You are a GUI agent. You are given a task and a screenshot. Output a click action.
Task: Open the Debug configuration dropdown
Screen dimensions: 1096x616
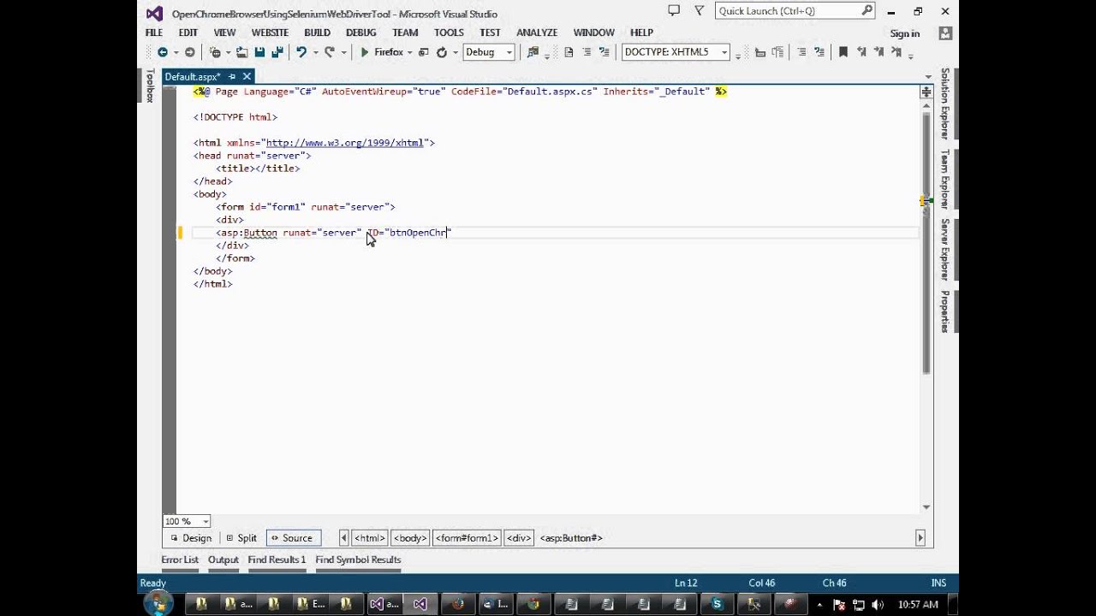point(509,52)
